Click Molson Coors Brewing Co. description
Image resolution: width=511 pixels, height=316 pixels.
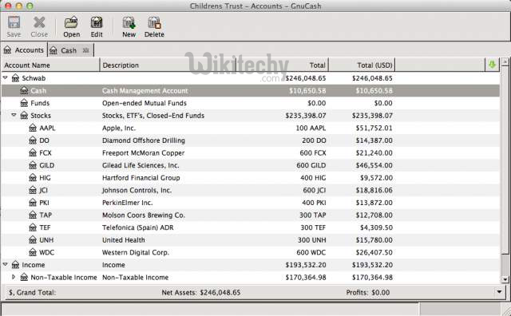[144, 215]
